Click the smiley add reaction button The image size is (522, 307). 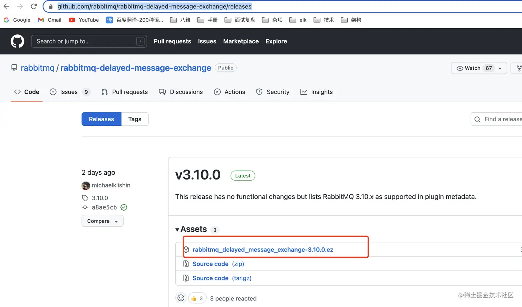pyautogui.click(x=181, y=298)
